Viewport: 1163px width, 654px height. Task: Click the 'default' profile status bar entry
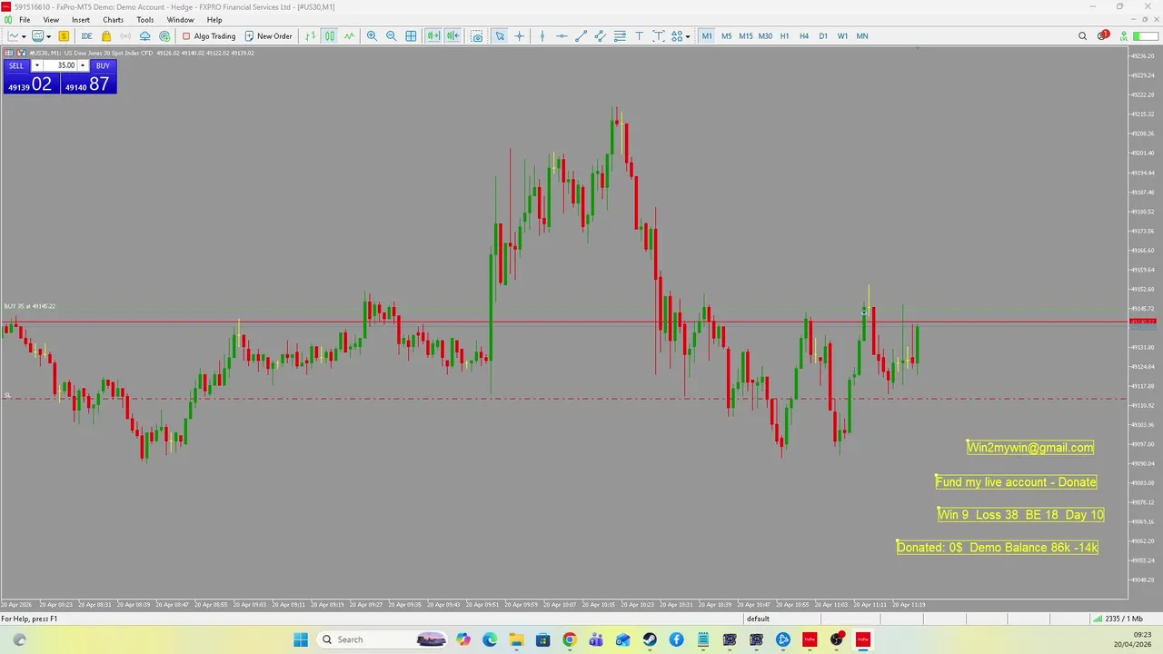[758, 619]
